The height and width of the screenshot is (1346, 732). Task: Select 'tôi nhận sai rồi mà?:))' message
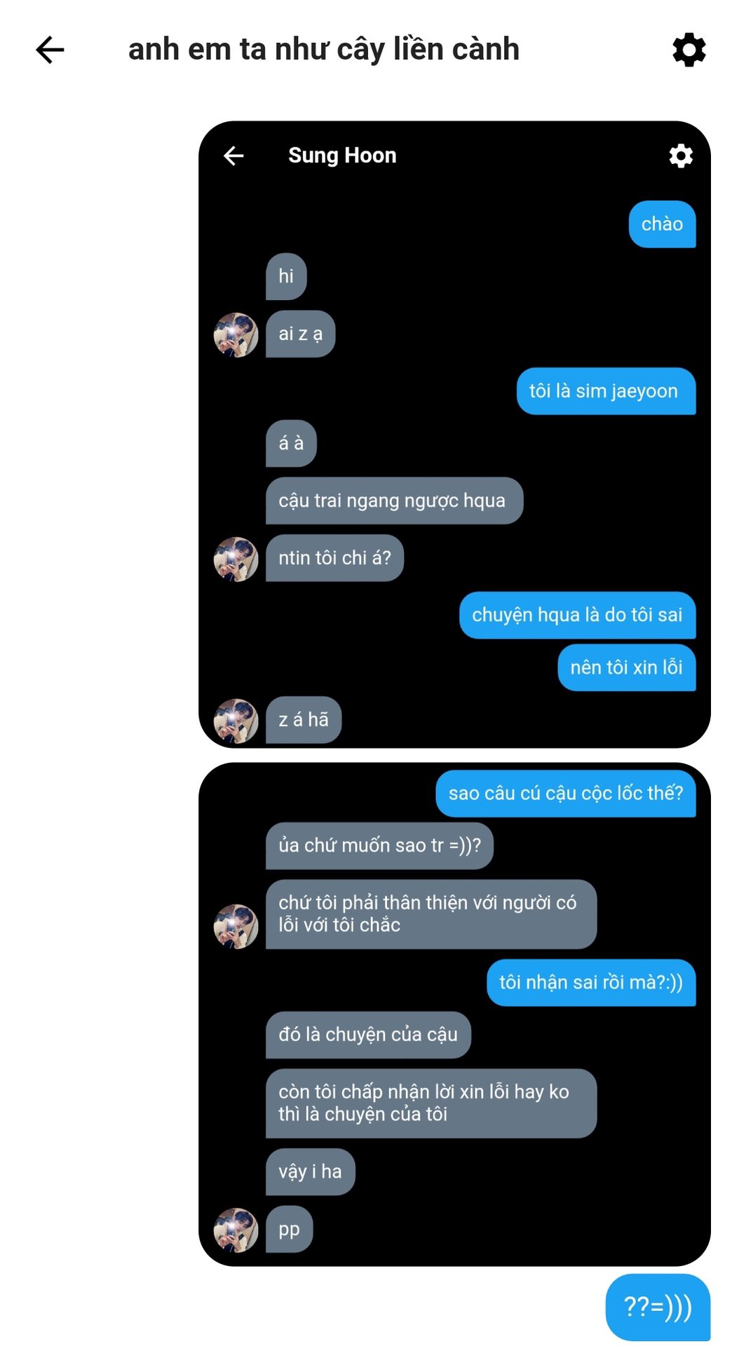[x=591, y=983]
